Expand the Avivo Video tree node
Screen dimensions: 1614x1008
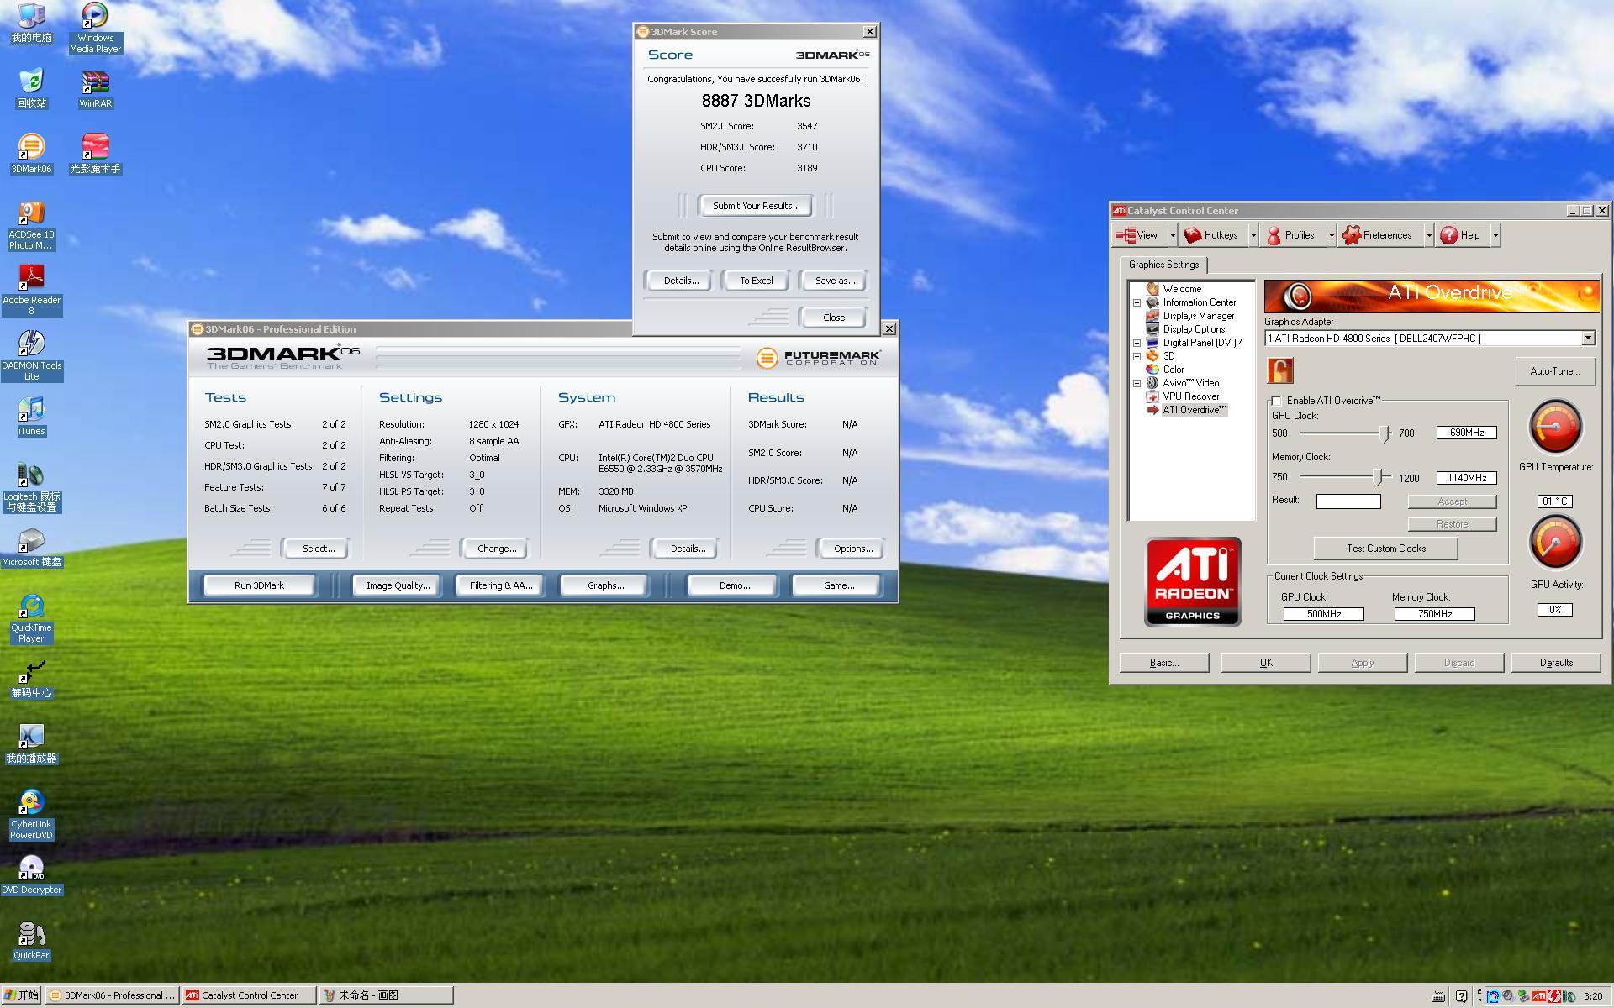point(1137,383)
